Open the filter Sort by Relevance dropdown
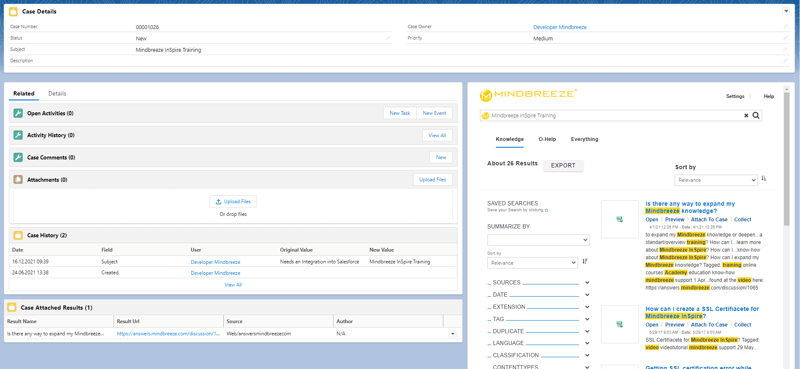Screen dimensions: 800x369 coord(532,263)
